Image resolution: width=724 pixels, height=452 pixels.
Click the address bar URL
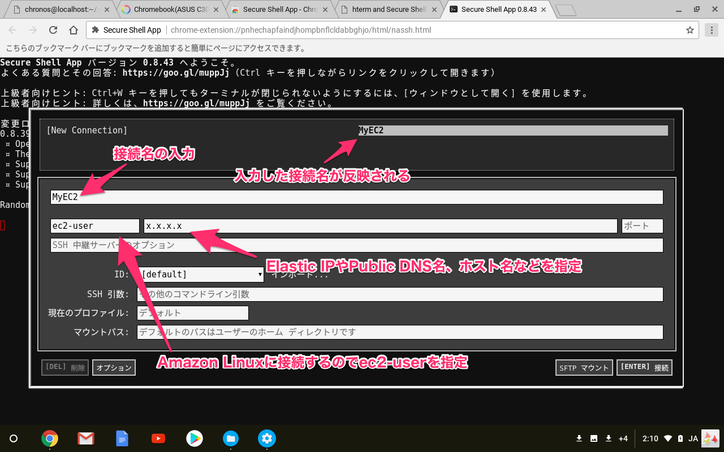(x=300, y=30)
